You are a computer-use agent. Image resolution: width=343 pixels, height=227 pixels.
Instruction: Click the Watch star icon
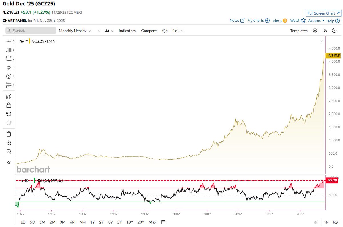tap(304, 21)
